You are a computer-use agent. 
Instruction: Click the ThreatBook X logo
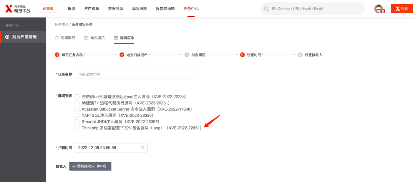pos(9,9)
